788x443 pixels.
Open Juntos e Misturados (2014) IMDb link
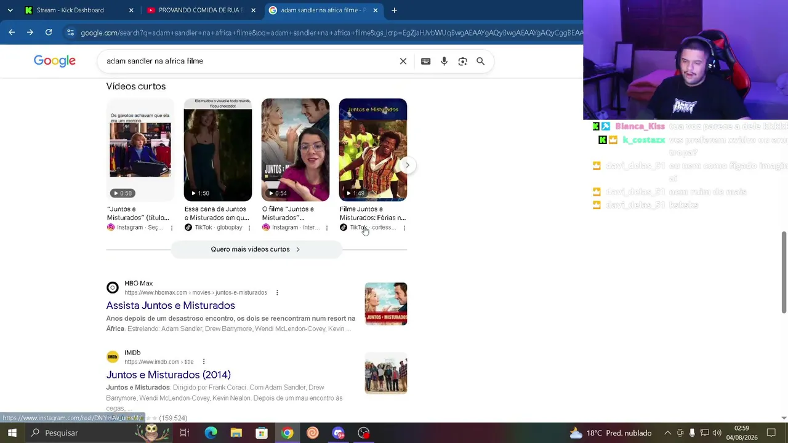[168, 375]
